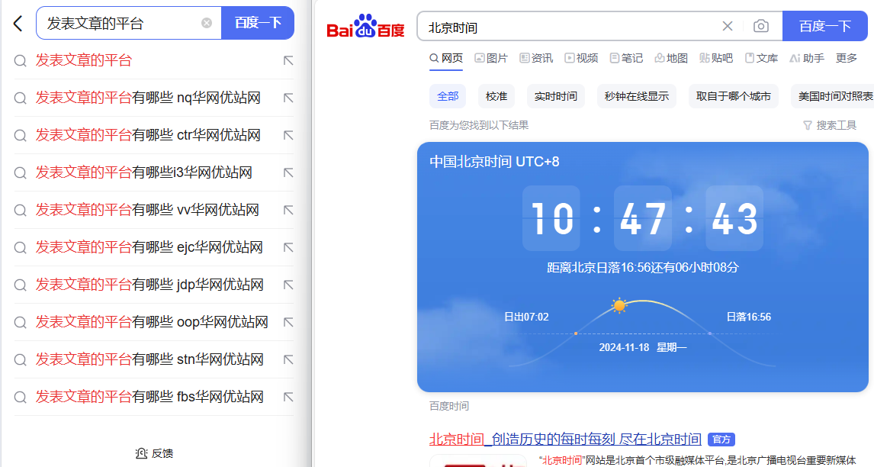Click magnifier icon beside ejc华网优站网 suggestion
The width and height of the screenshot is (874, 467).
click(x=20, y=248)
